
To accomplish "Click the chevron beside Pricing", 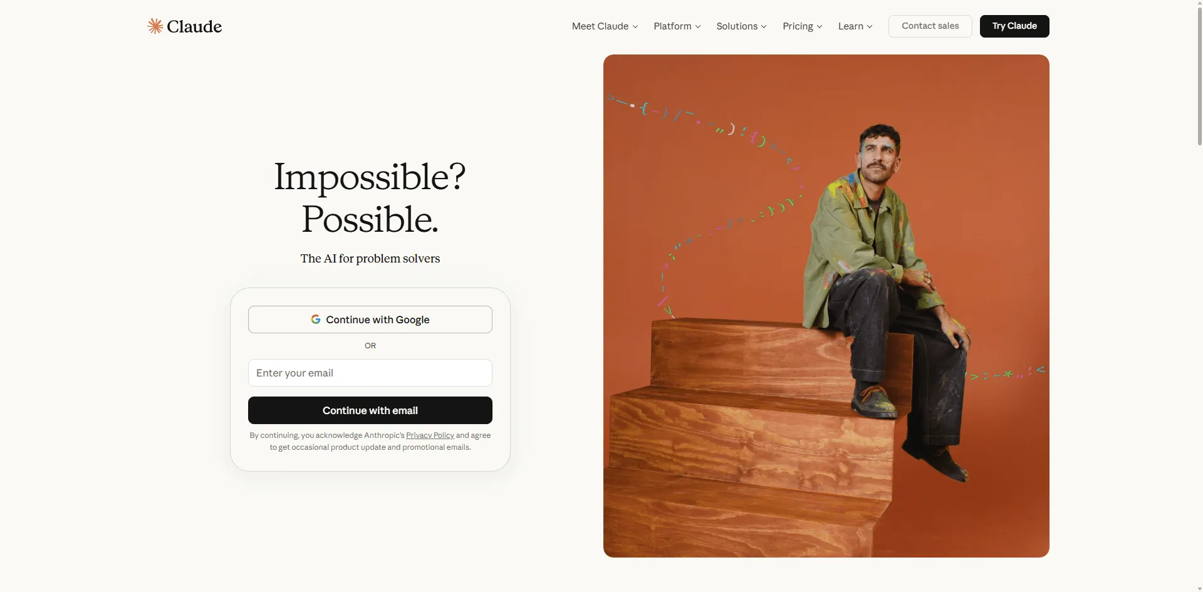I will pyautogui.click(x=820, y=26).
